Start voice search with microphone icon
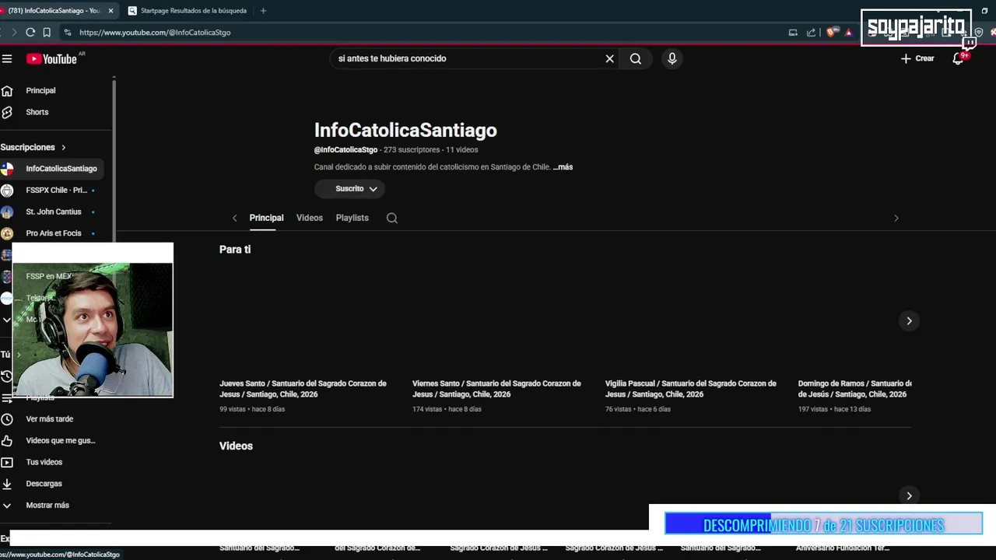 click(672, 58)
